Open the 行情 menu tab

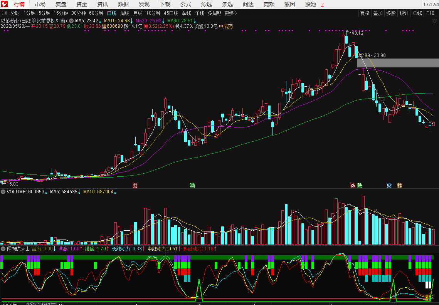(x=19, y=4)
